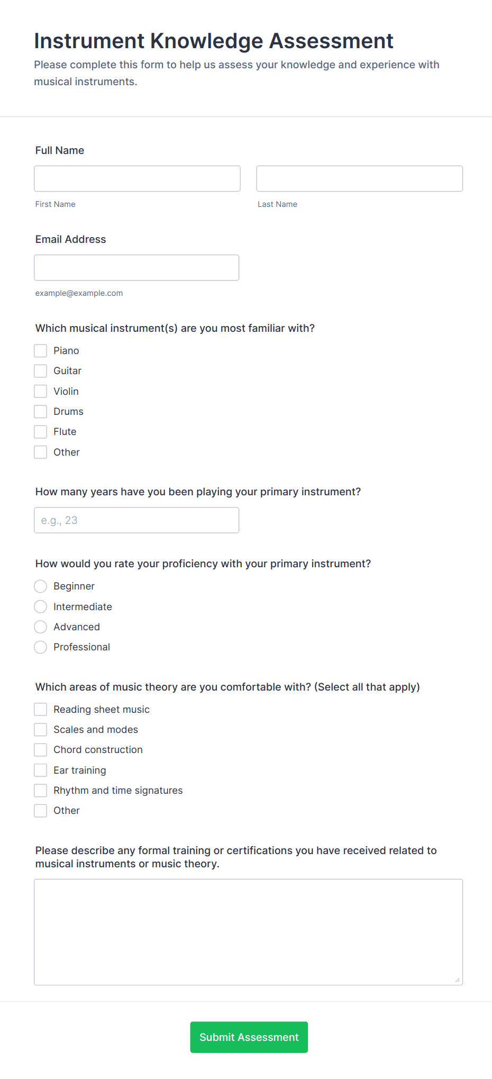This screenshot has height=1079, width=492.
Task: Click the First Name input field
Action: (x=137, y=178)
